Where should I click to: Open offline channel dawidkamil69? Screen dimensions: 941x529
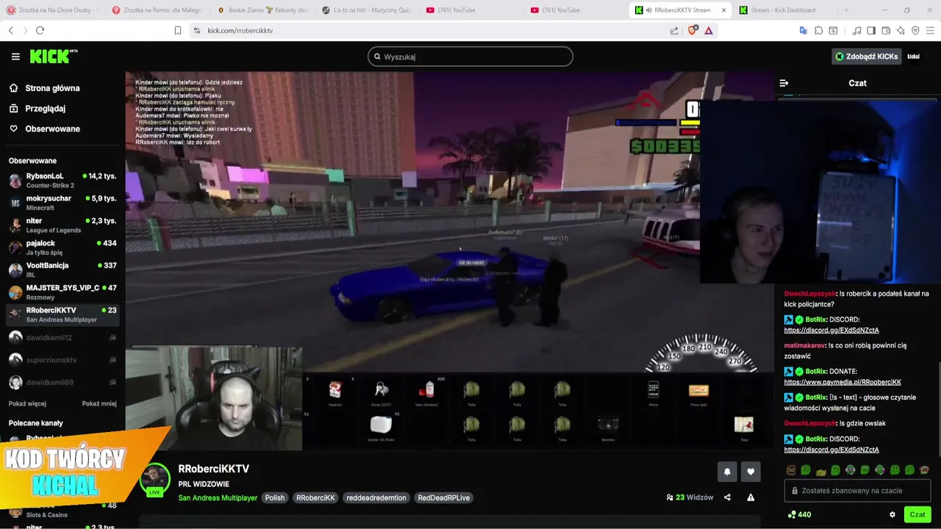tap(62, 383)
